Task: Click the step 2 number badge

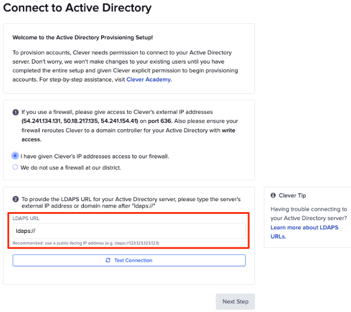Action: coord(15,199)
